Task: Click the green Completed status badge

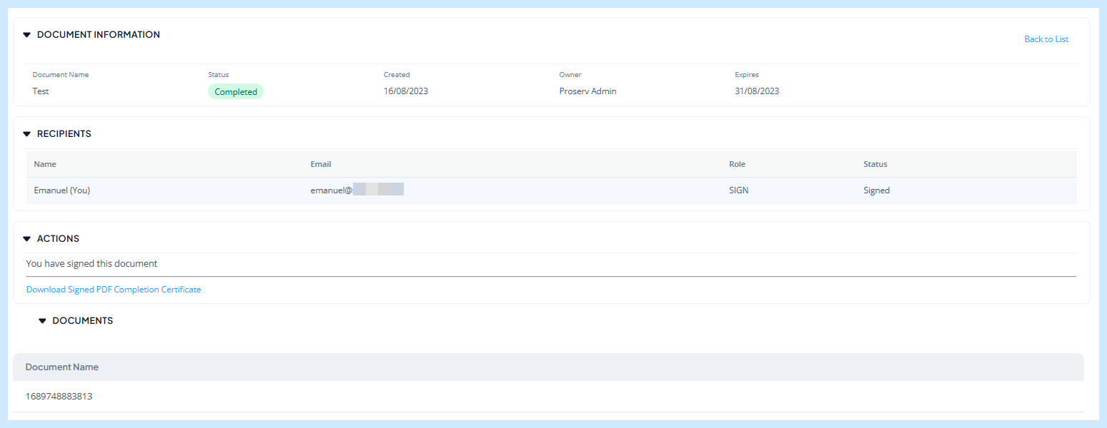Action: 236,91
